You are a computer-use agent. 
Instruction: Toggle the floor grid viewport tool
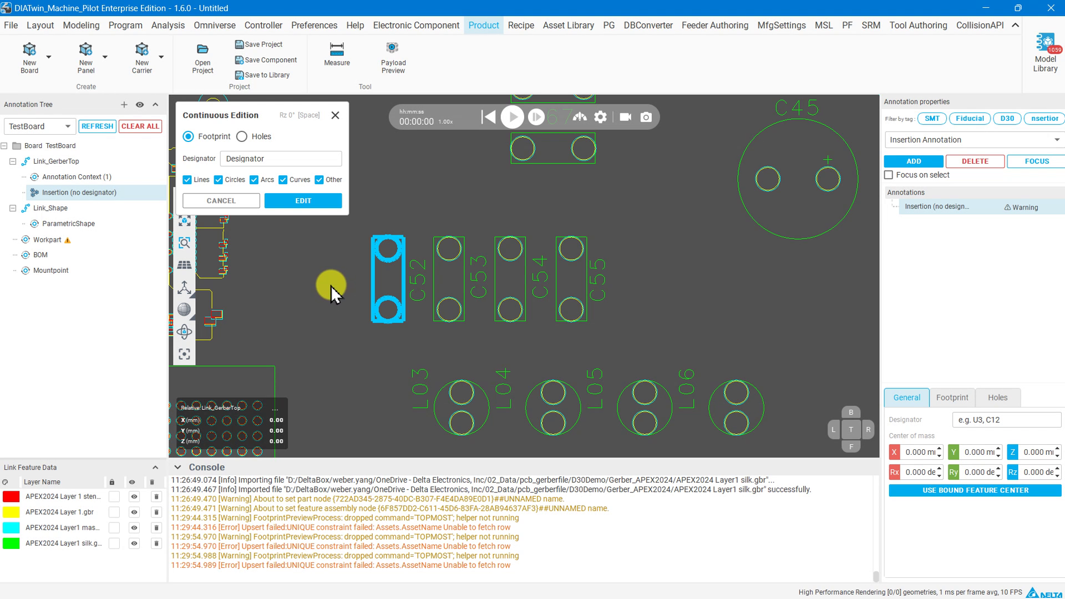point(184,265)
